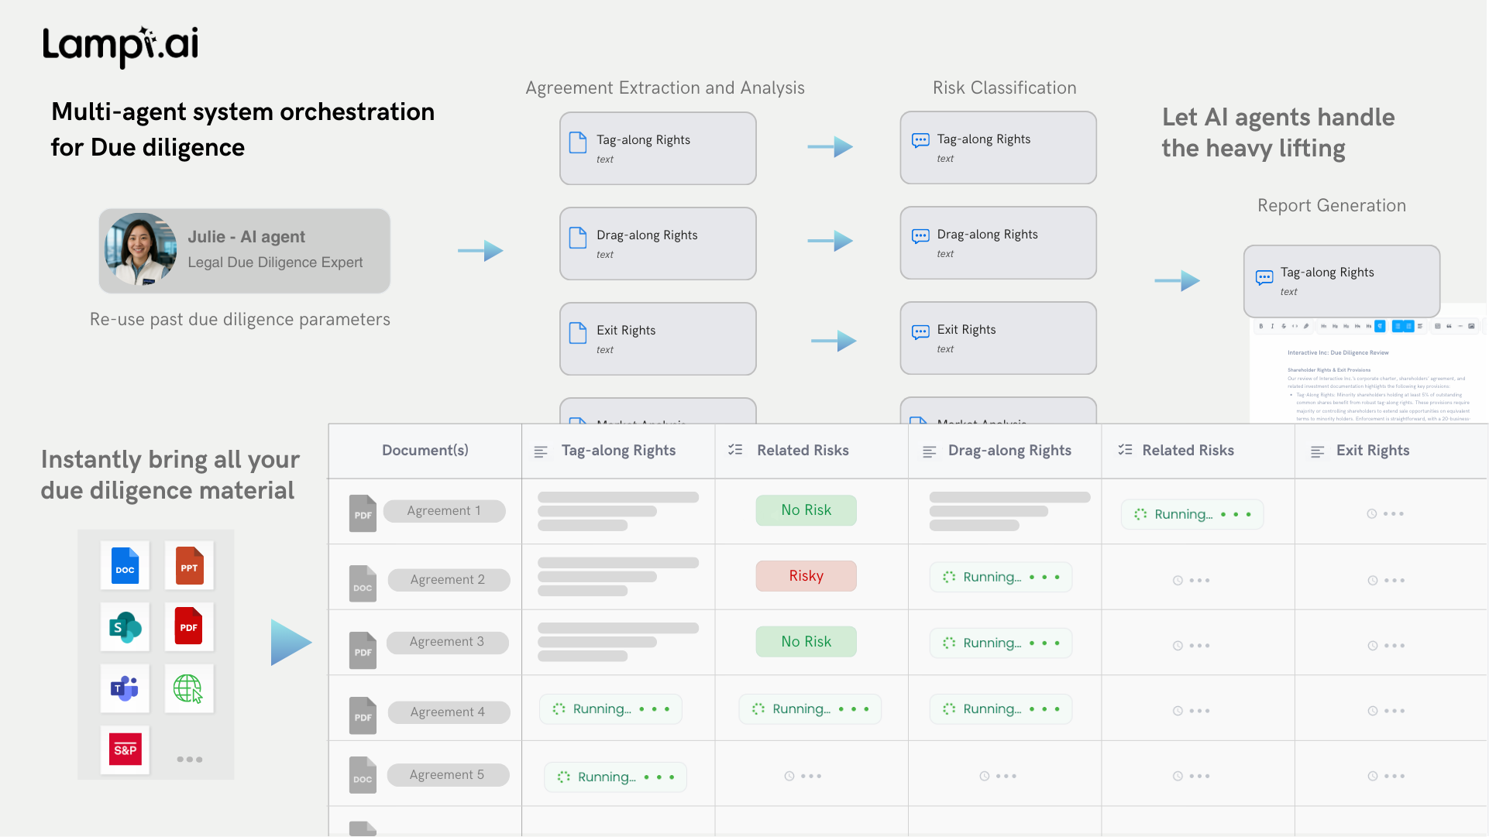Click the Risky status badge

pos(806,576)
